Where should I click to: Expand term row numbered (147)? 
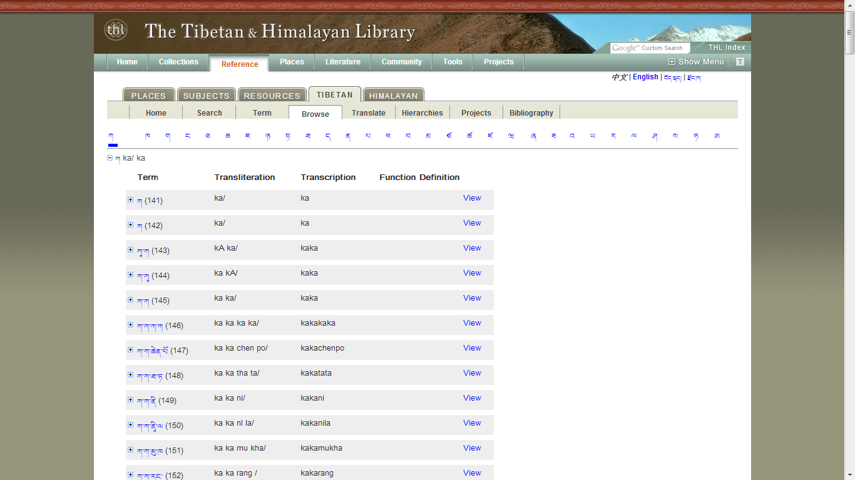(130, 350)
